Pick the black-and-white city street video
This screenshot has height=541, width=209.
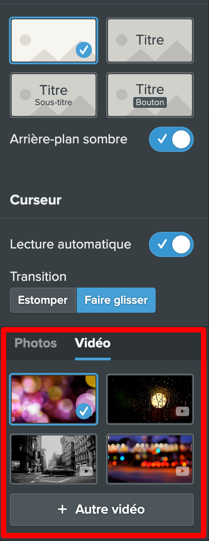pos(54,459)
